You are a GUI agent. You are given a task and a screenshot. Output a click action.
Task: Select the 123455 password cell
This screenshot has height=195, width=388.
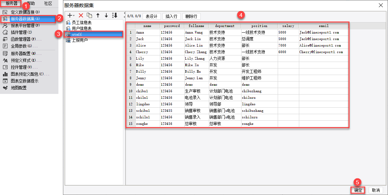point(172,111)
